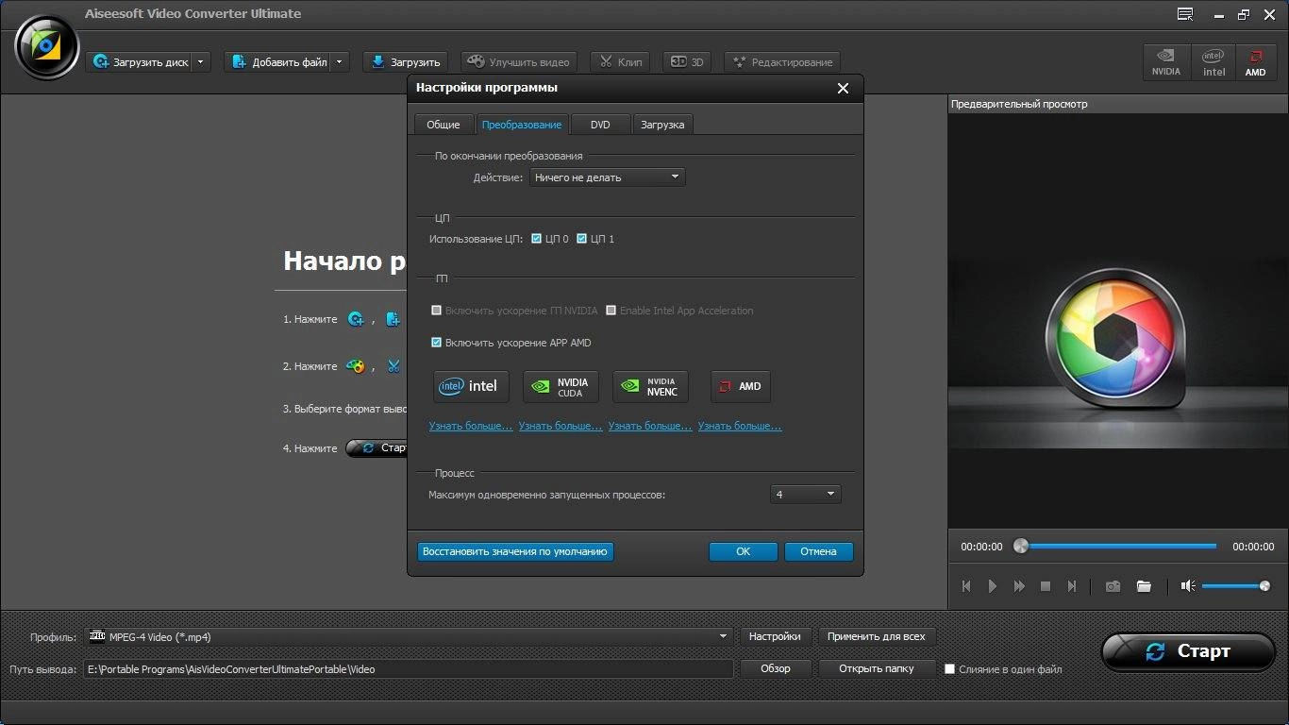This screenshot has height=725, width=1289.
Task: Toggle the ЦП 0 checkbox
Action: tap(536, 239)
